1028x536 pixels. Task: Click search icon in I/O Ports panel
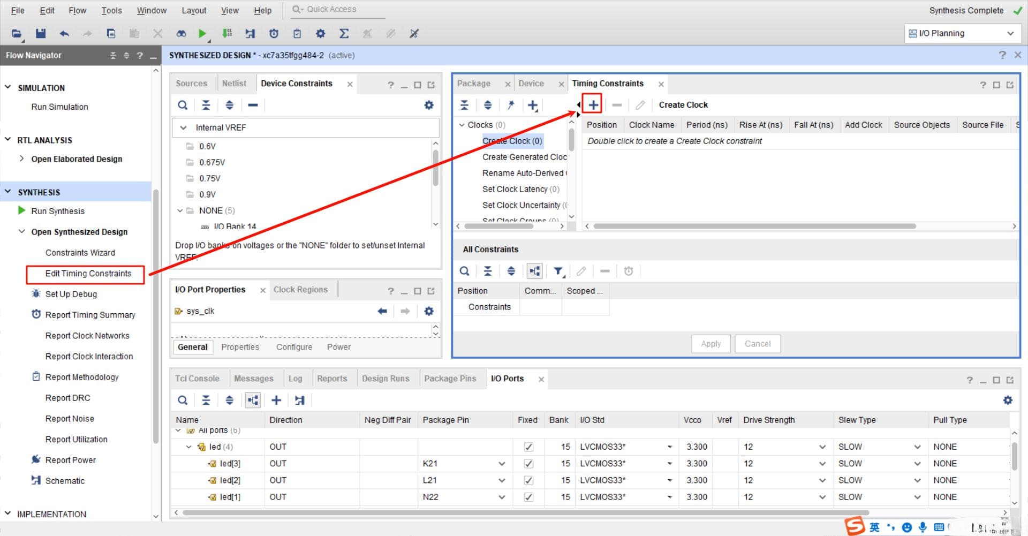point(183,400)
